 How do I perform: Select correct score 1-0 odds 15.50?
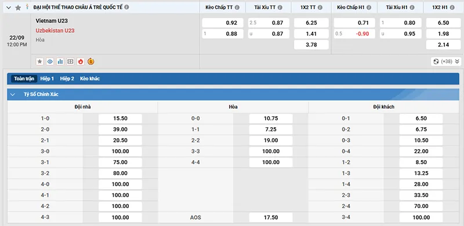(120, 118)
